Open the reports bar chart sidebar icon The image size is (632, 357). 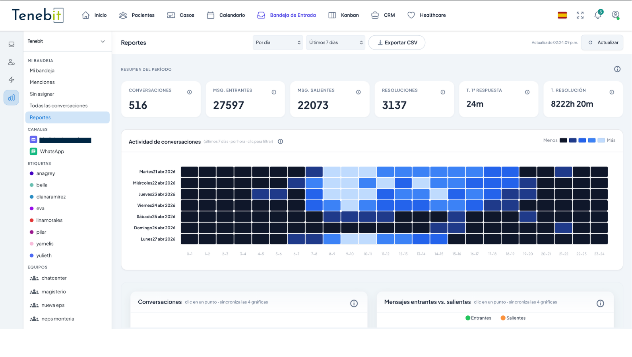click(x=12, y=98)
